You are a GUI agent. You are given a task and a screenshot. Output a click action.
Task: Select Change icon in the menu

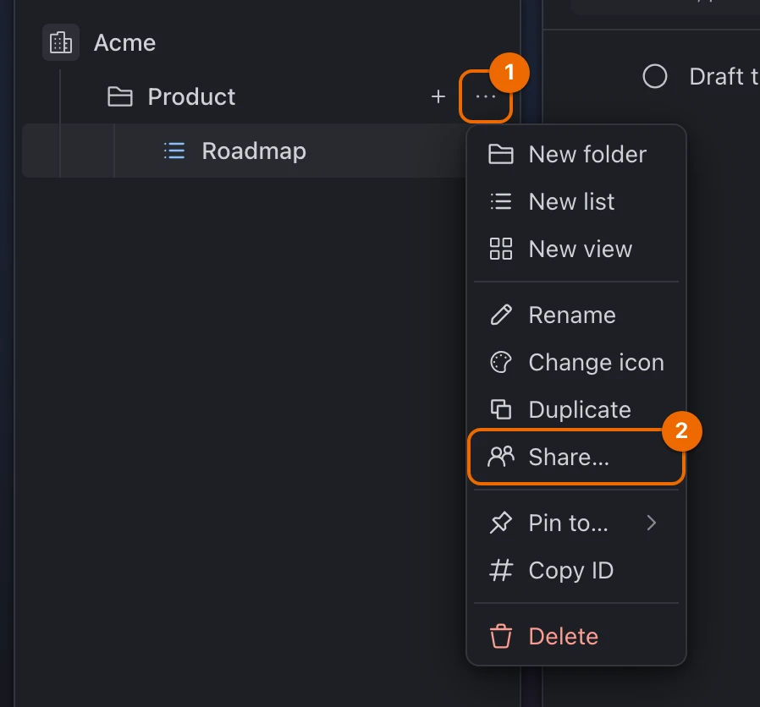click(x=576, y=362)
